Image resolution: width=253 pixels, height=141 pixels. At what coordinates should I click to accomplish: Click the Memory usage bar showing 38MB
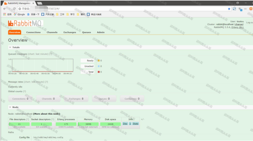pyautogui.click(x=88, y=124)
